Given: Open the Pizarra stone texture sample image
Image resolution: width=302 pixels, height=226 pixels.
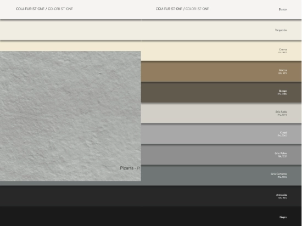Looking at the screenshot, I should pyautogui.click(x=70, y=116).
